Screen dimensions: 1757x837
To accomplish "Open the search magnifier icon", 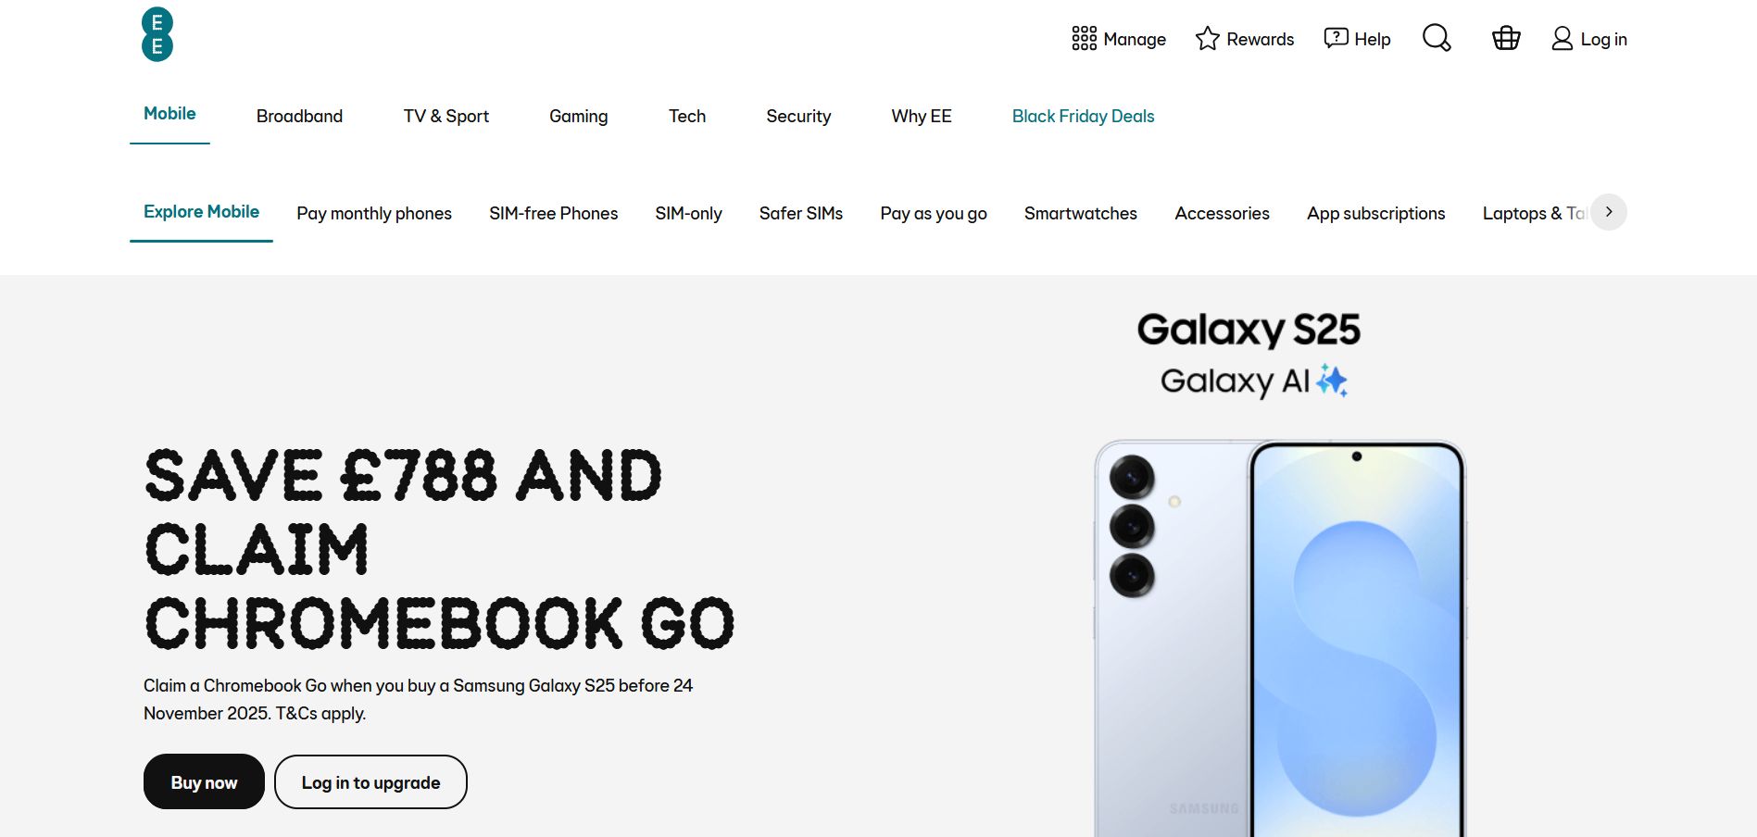I will (1437, 38).
